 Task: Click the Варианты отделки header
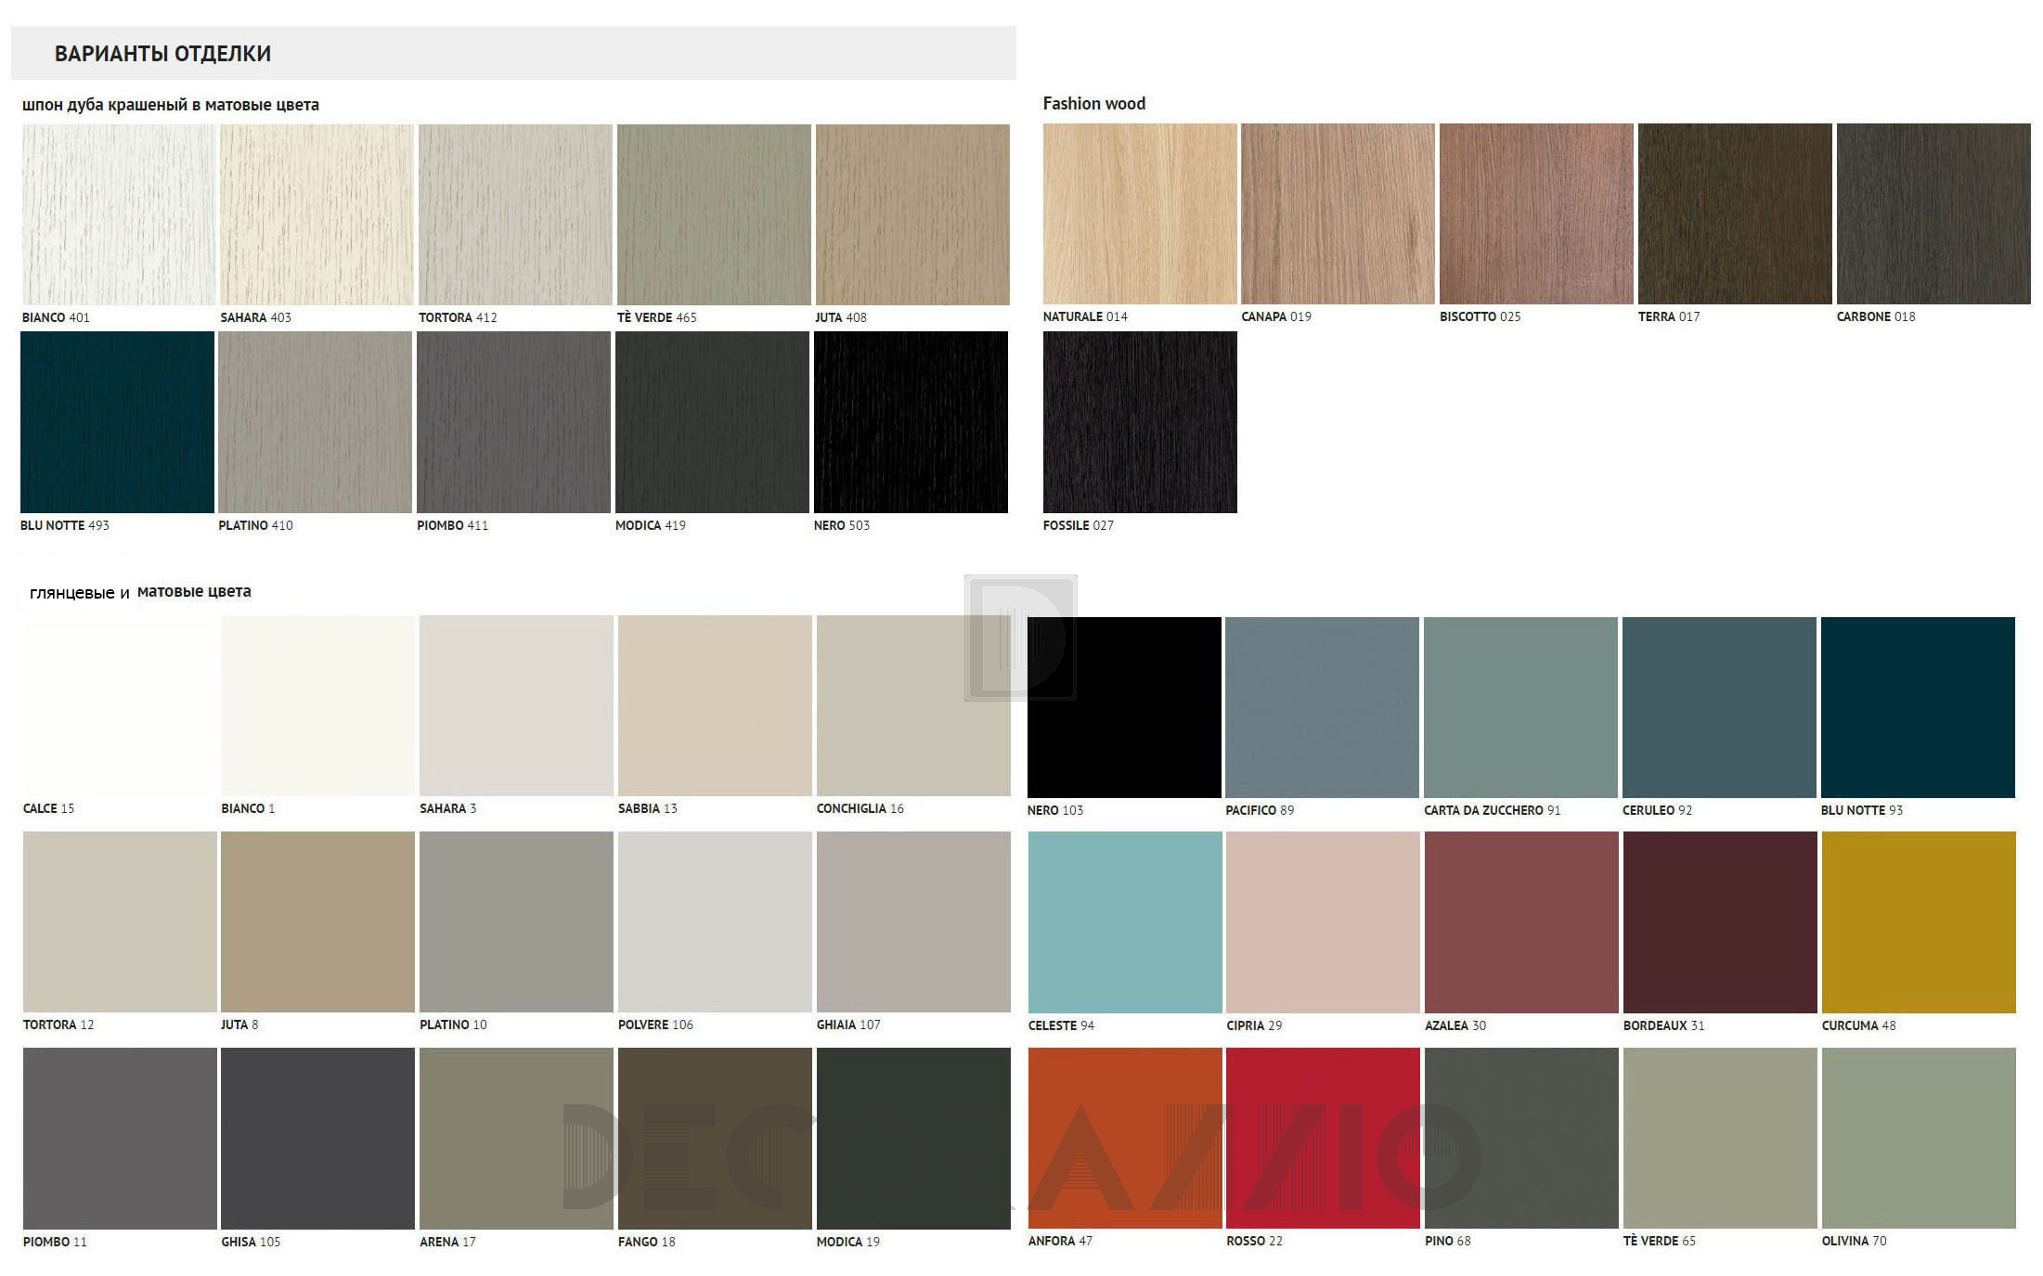(162, 54)
